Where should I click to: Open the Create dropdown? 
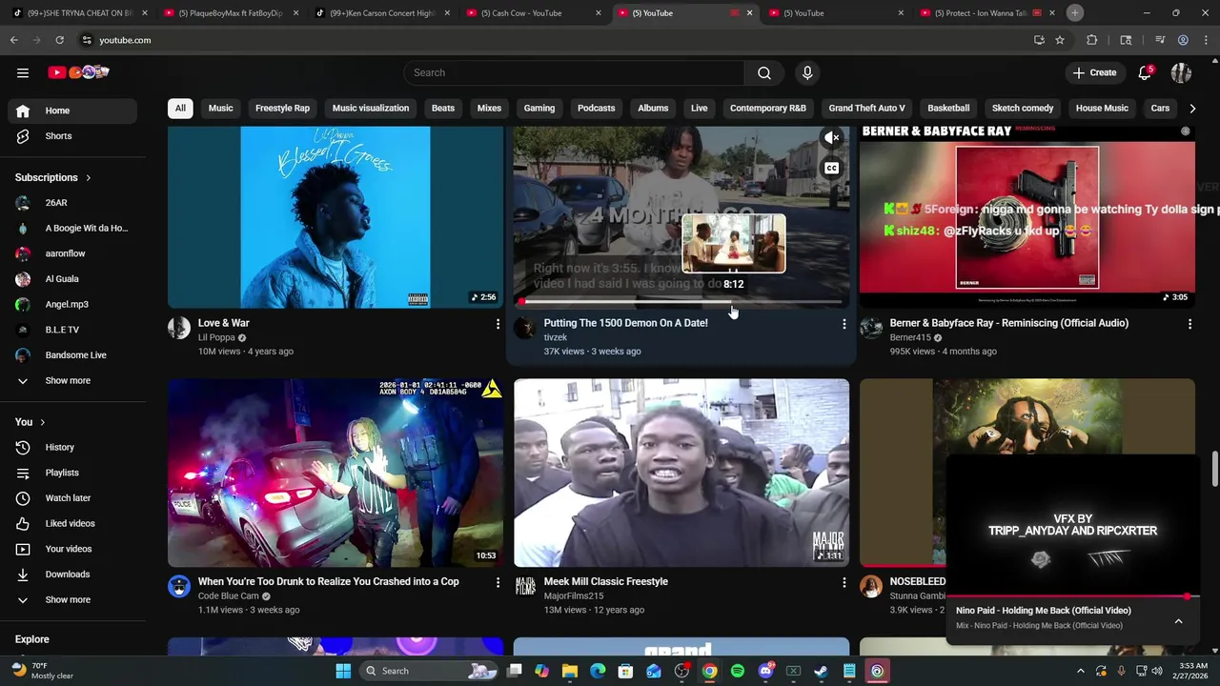(1094, 72)
